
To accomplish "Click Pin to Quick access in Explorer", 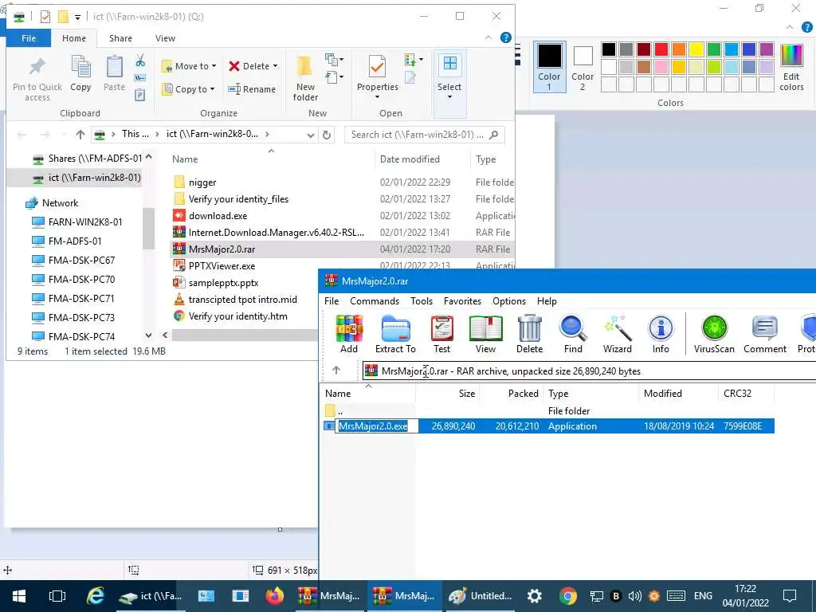I will 37,78.
